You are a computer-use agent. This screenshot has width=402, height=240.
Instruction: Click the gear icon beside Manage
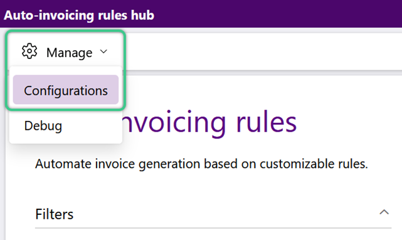(29, 51)
